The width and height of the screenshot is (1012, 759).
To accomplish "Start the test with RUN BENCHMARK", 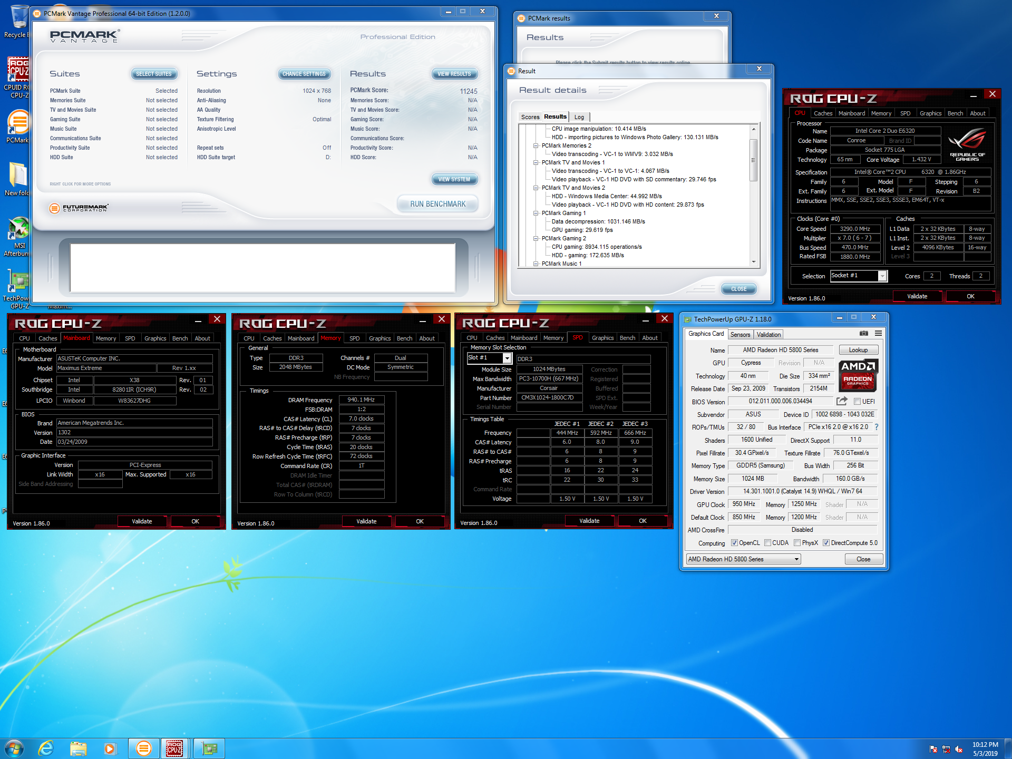I will click(x=438, y=204).
